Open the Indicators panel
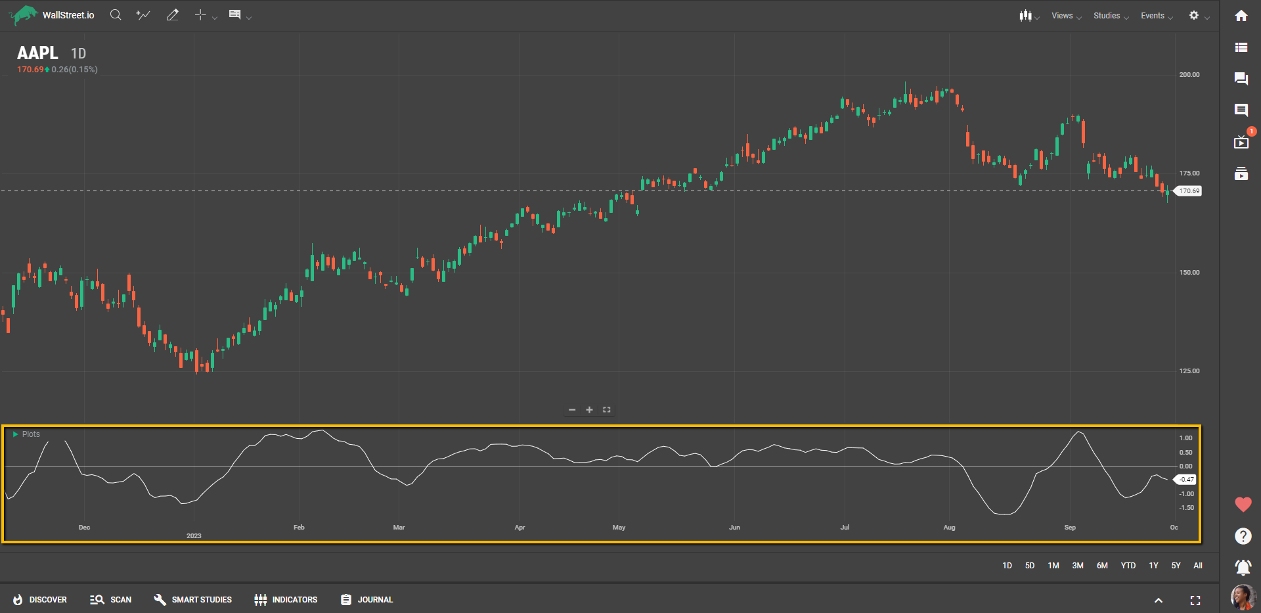1261x613 pixels. 286,600
